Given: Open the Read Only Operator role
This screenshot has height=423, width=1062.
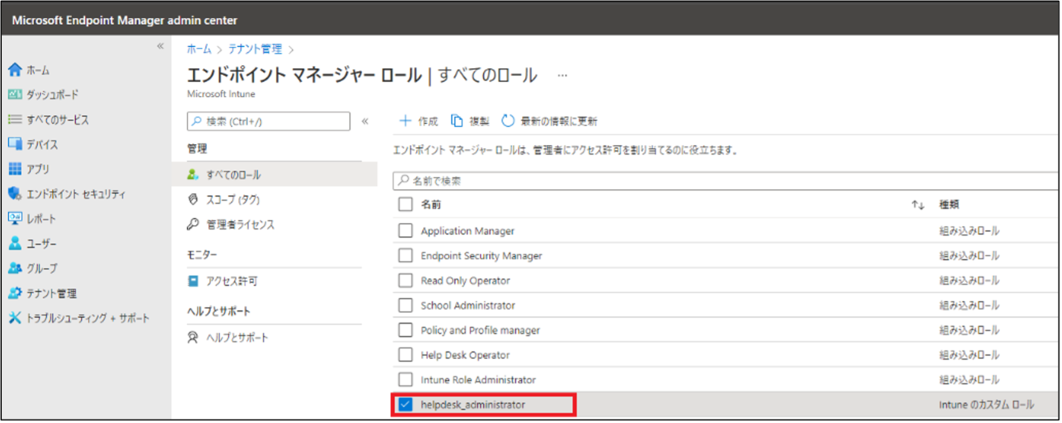Looking at the screenshot, I should tap(465, 281).
